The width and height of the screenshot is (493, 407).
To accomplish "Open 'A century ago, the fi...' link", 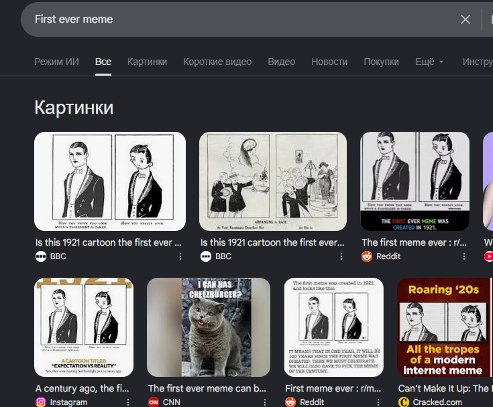I will point(82,388).
